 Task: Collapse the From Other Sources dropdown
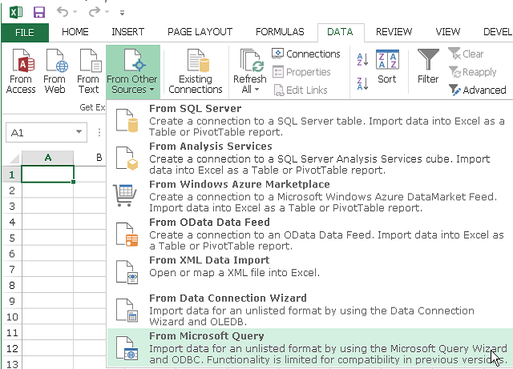point(133,71)
